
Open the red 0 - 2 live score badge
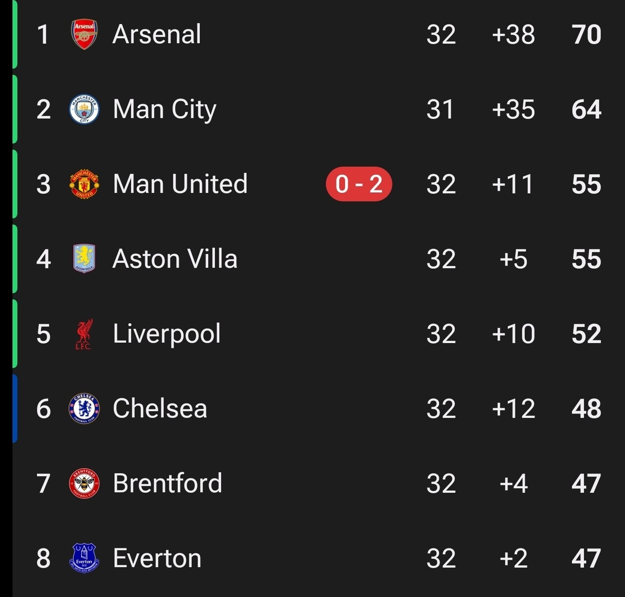[359, 184]
